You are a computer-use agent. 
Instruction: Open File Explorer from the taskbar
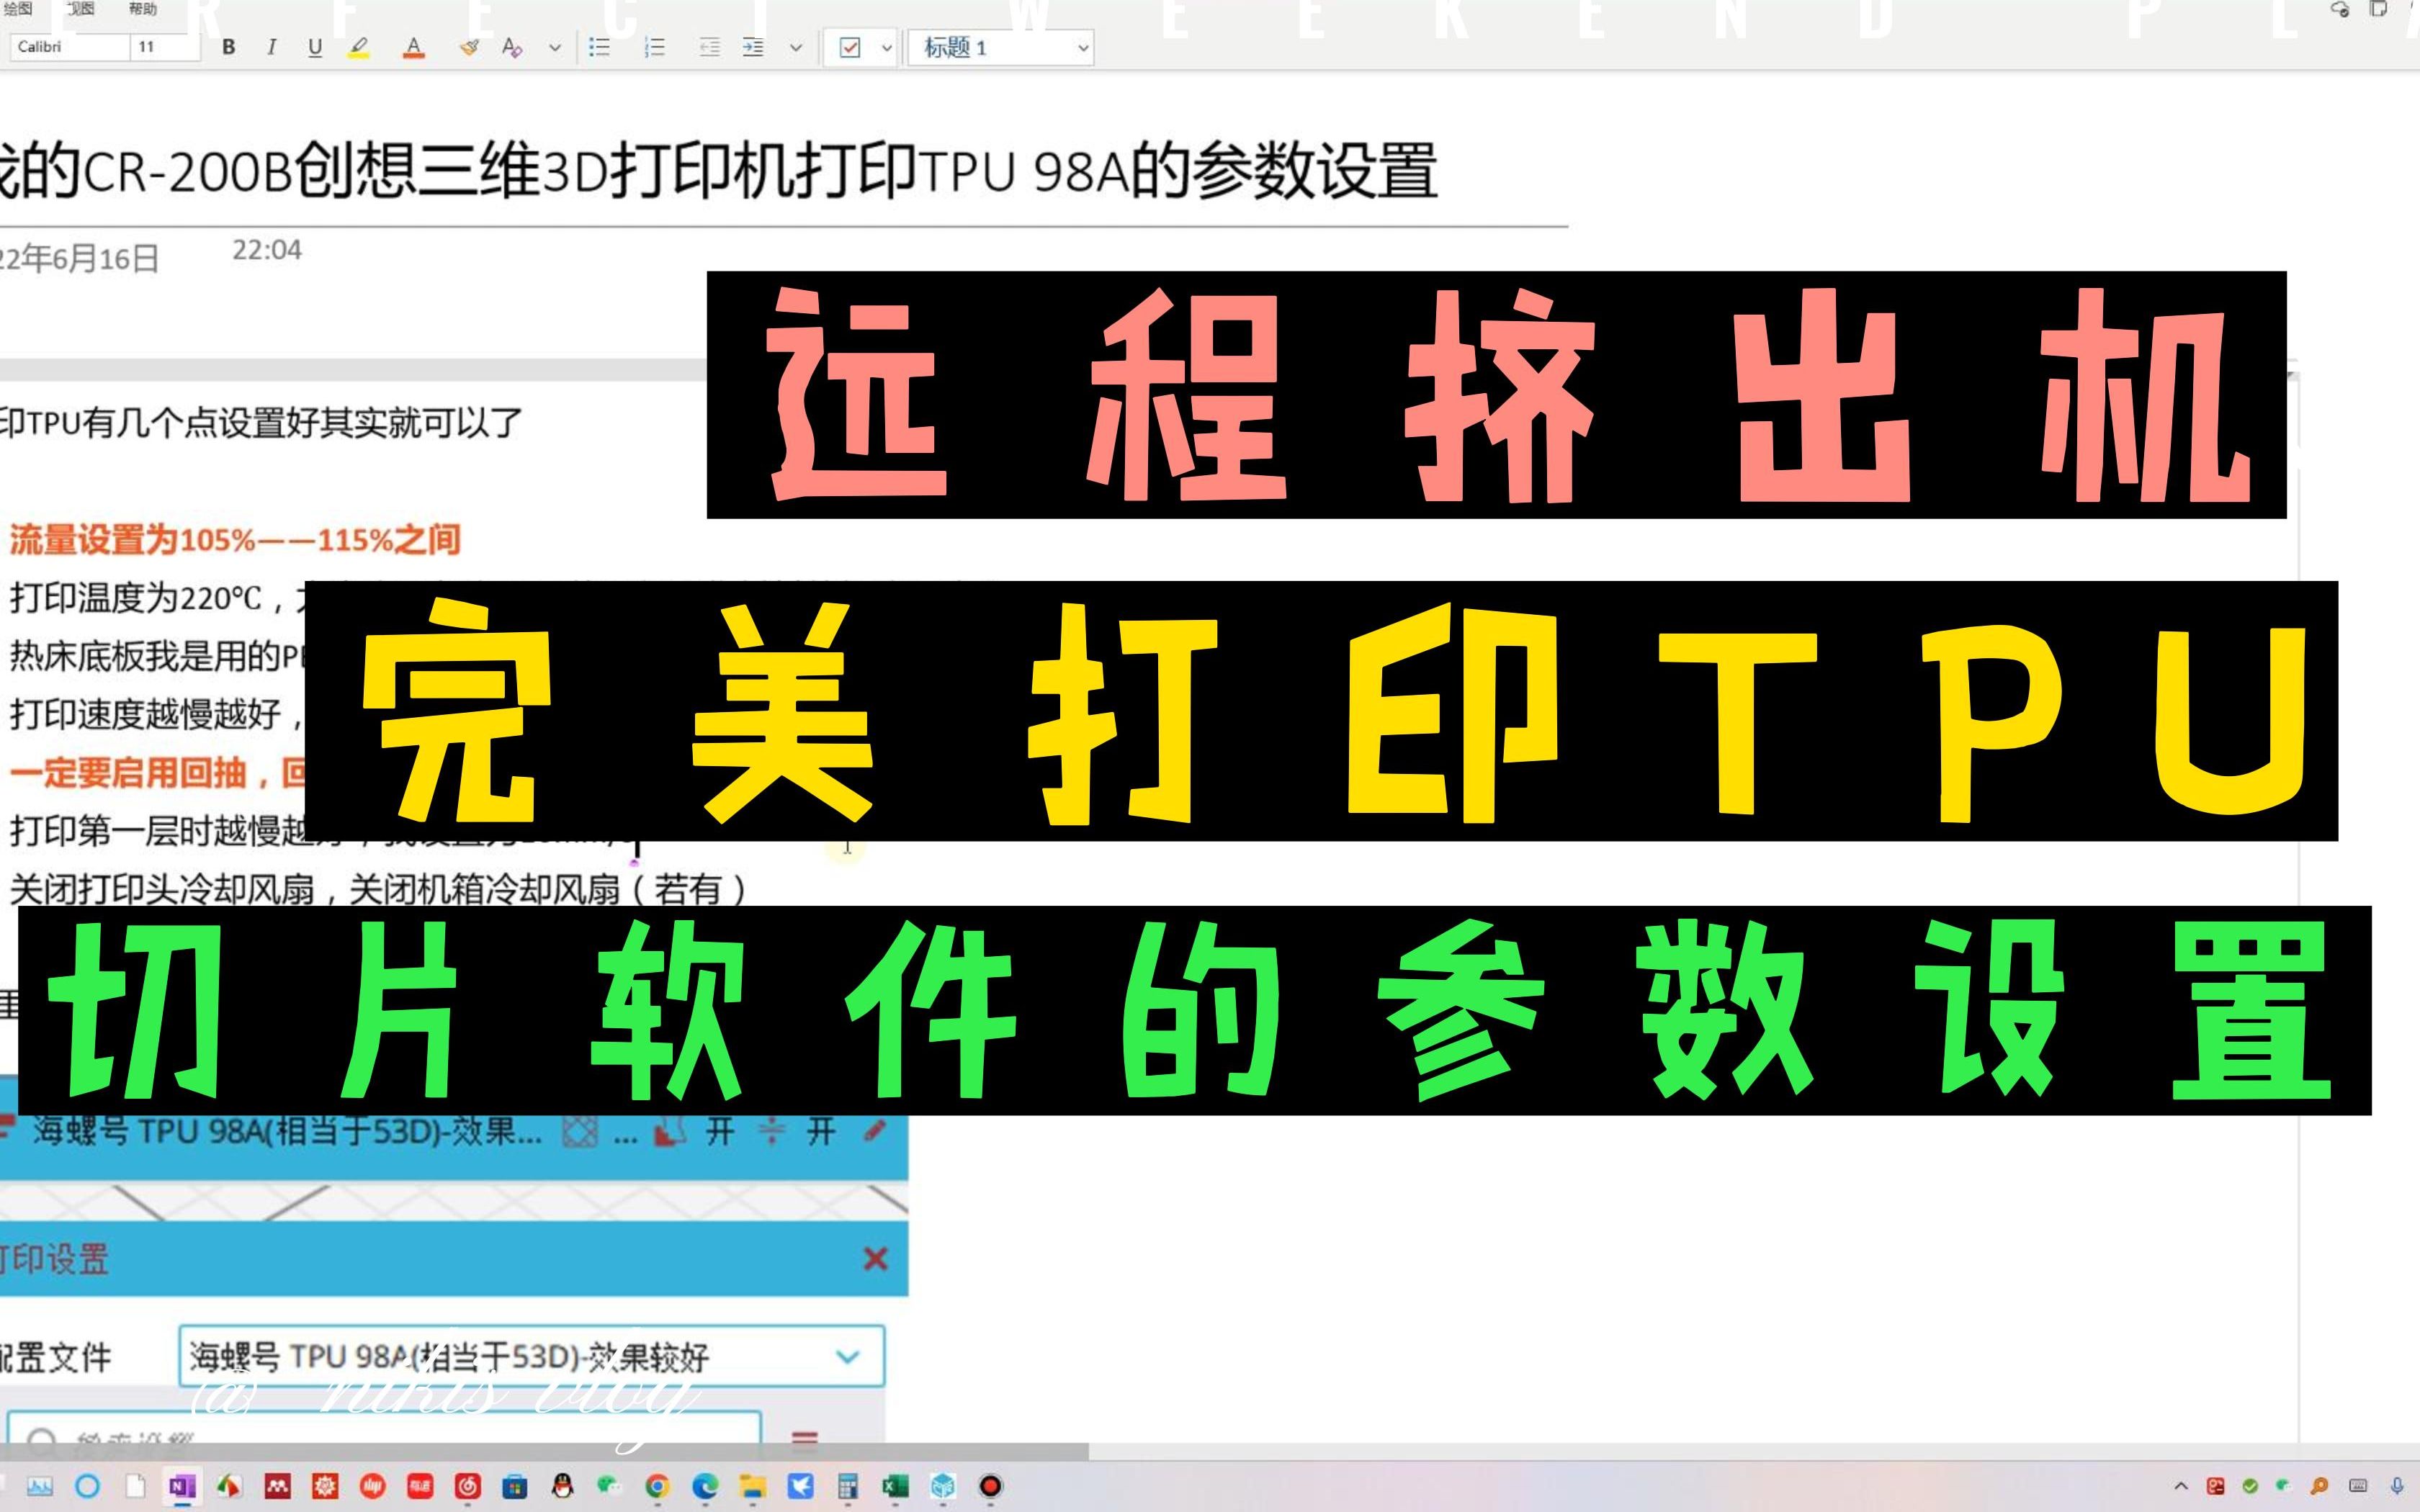click(x=752, y=1486)
